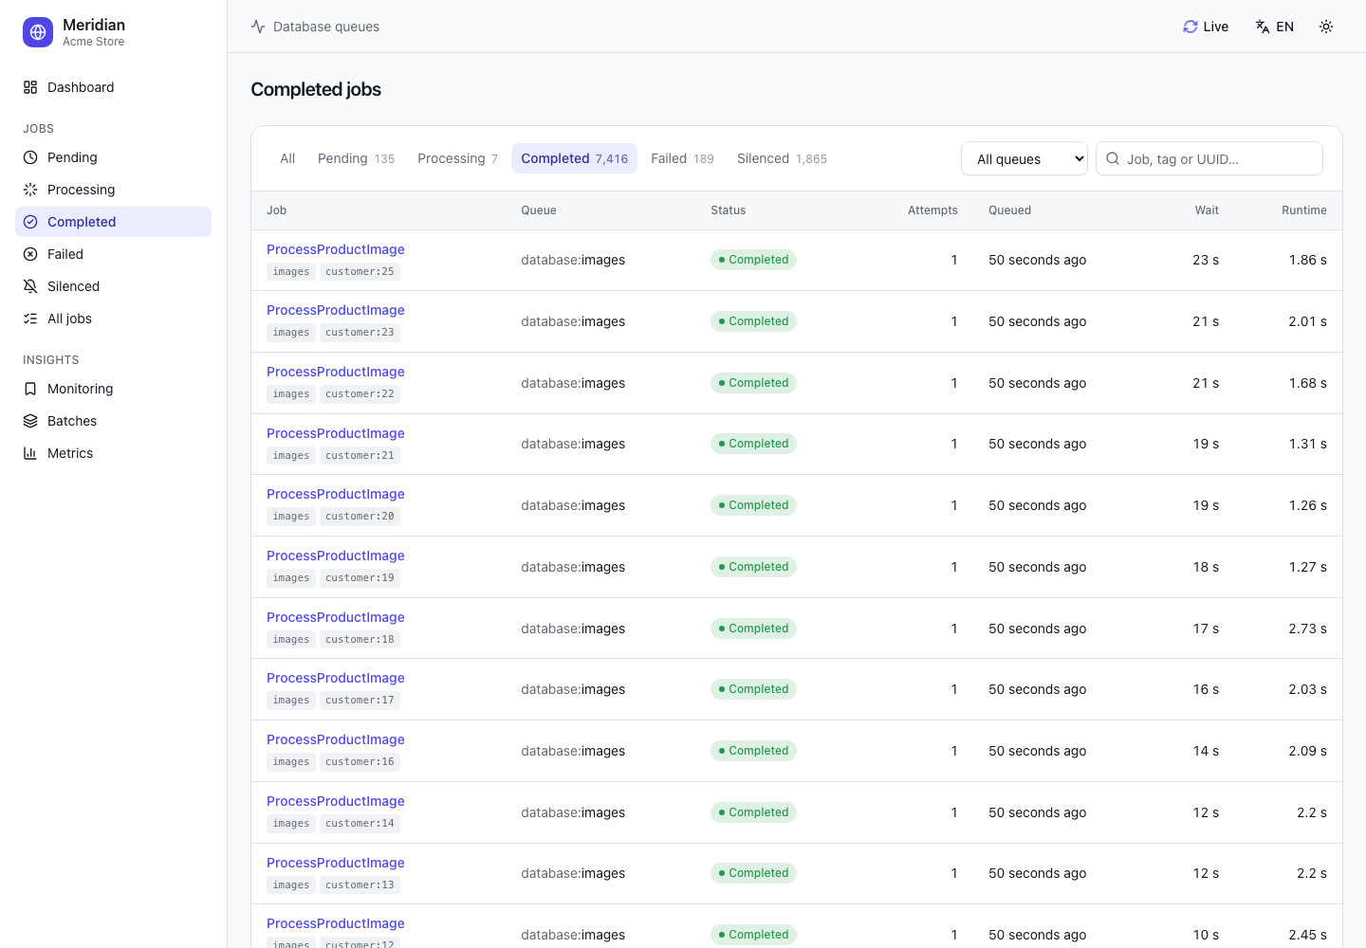This screenshot has width=1366, height=948.
Task: Switch to Processing 7 tab
Action: 457,158
